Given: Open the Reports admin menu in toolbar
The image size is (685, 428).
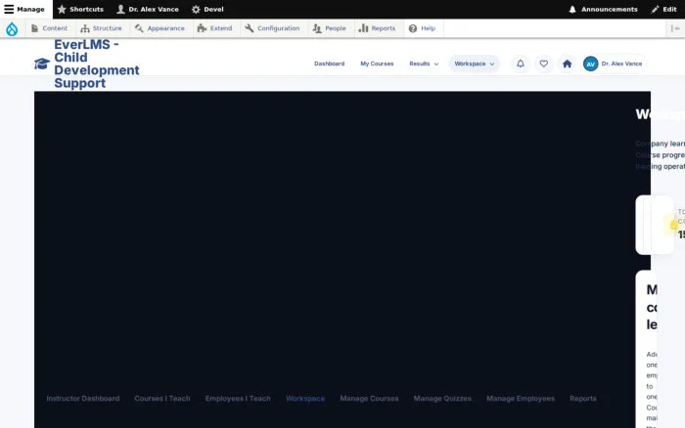Looking at the screenshot, I should (x=377, y=28).
